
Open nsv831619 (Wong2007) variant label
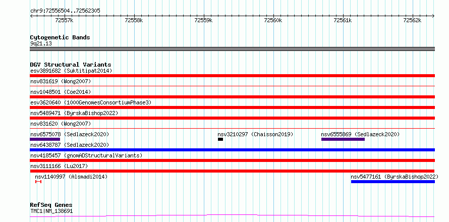(x=61, y=81)
